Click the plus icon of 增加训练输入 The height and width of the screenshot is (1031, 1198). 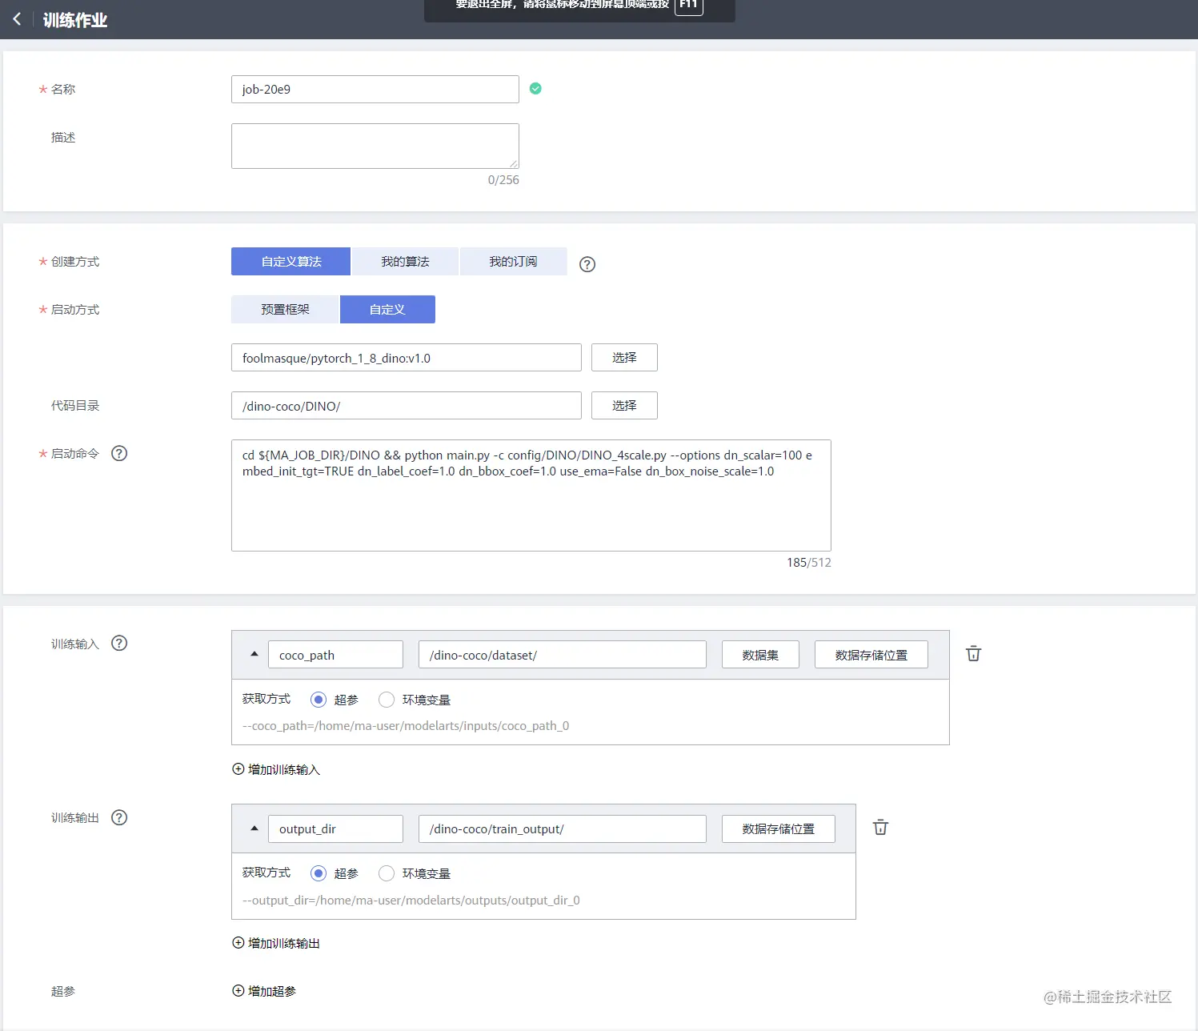point(238,769)
